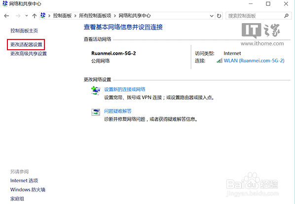This screenshot has width=295, height=204.
Task: Click the forward navigation arrow
Action: [x=18, y=16]
